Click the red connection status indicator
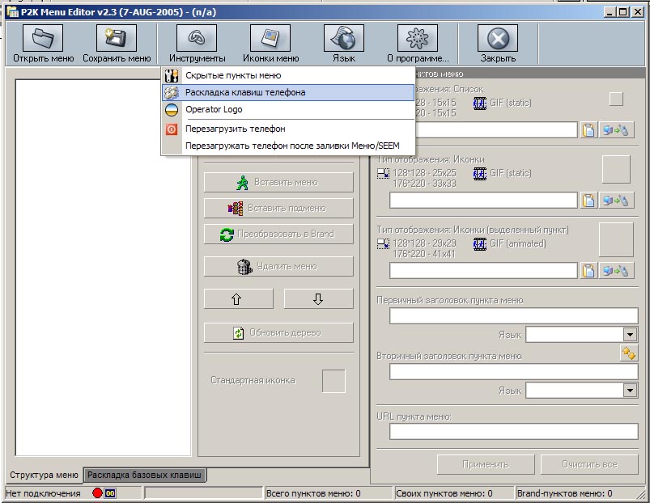 pos(97,493)
